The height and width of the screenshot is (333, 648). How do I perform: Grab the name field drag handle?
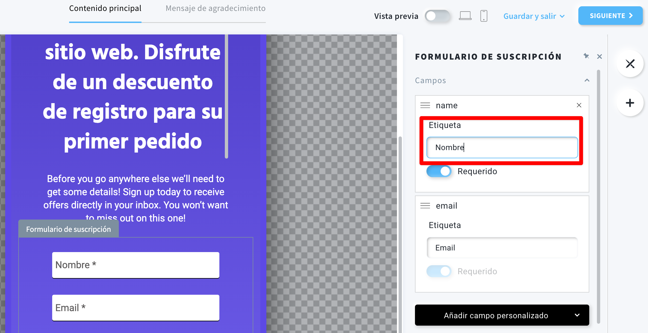pyautogui.click(x=425, y=105)
